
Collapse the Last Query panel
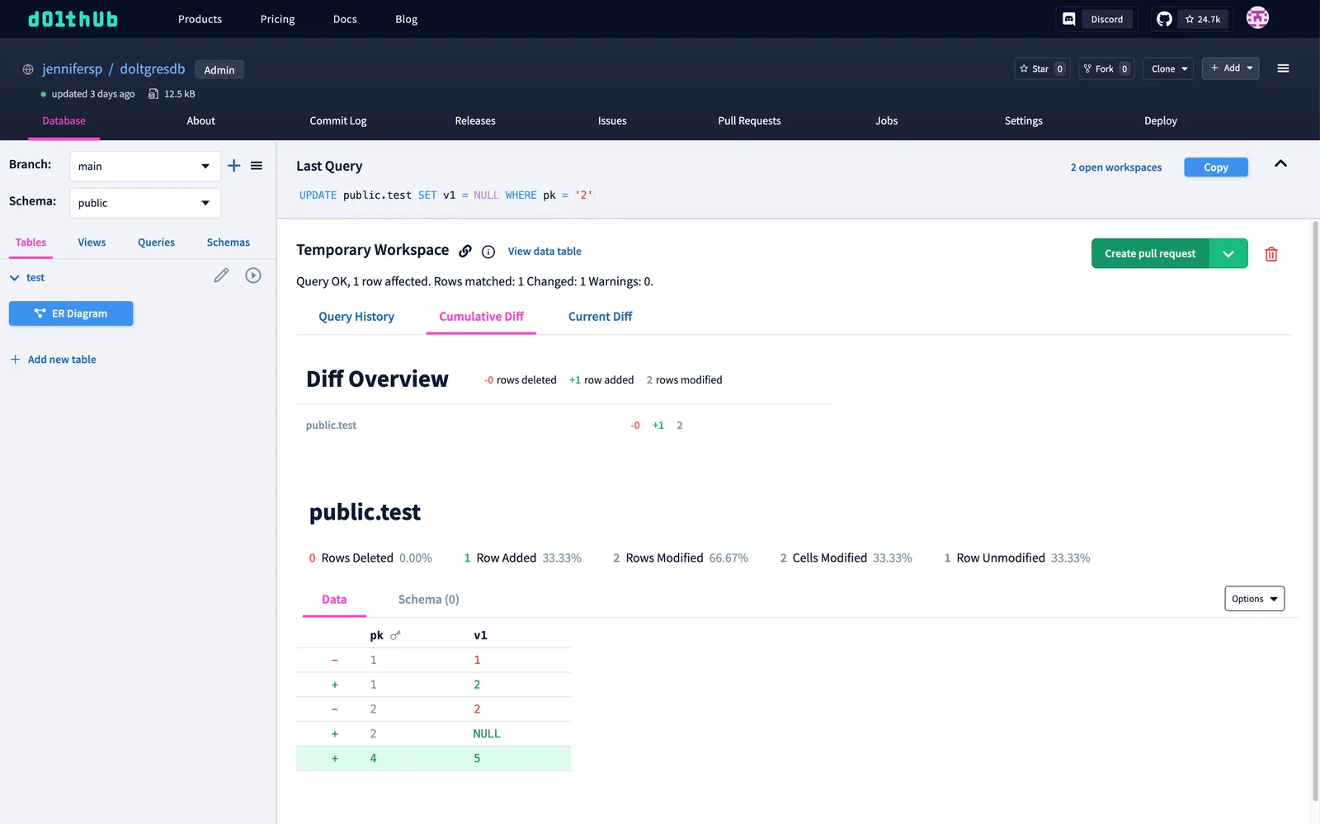pos(1280,164)
